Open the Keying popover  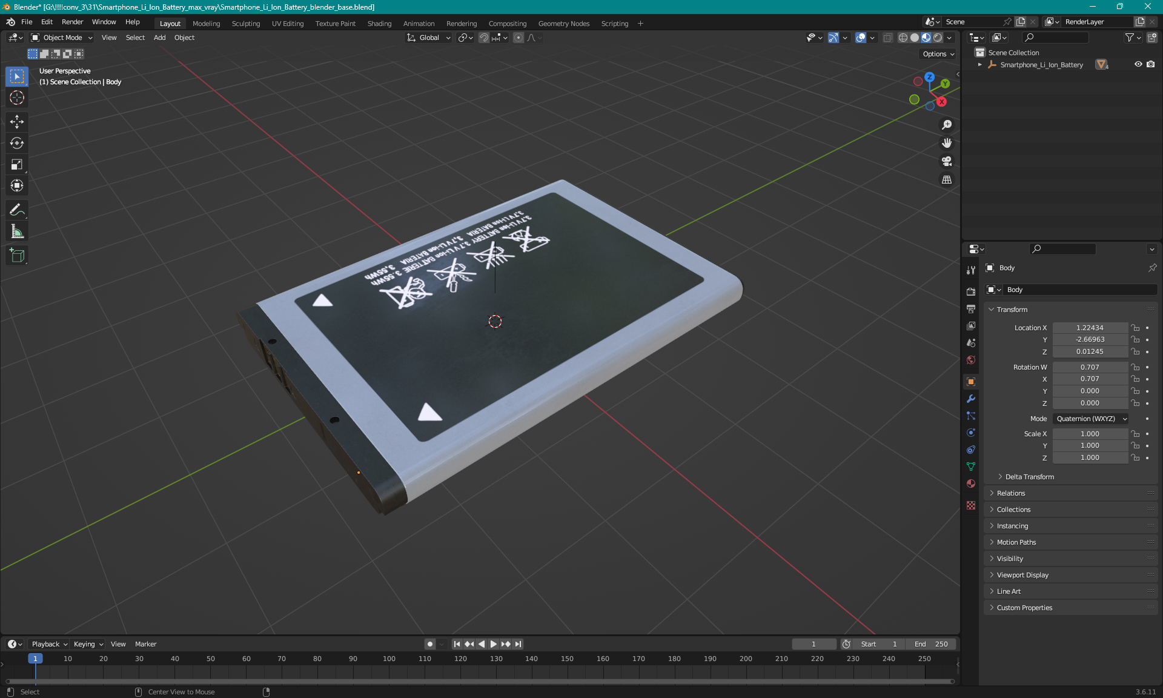click(88, 644)
